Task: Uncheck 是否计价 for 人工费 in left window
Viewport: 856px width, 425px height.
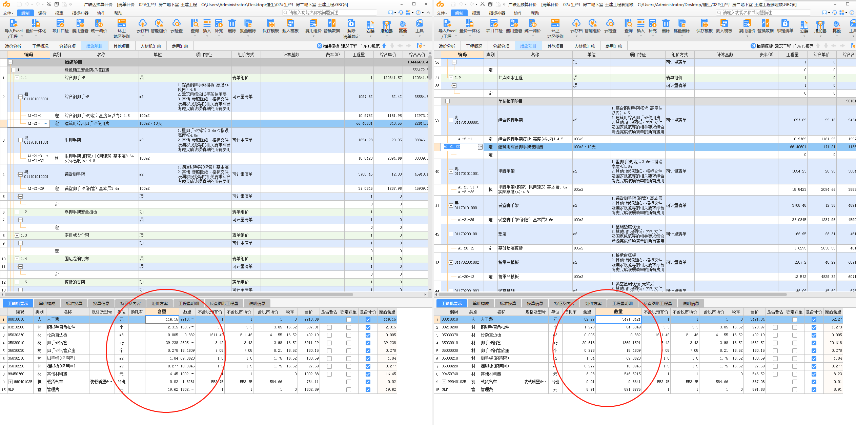Action: click(x=368, y=320)
